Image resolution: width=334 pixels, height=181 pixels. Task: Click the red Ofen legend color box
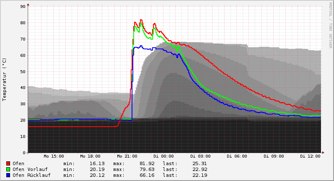coord(8,163)
